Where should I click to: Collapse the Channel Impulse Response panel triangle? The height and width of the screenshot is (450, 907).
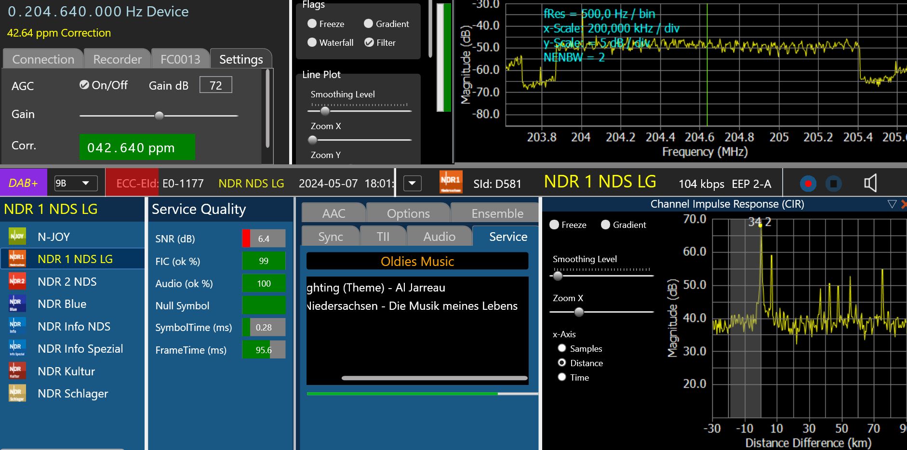pos(892,204)
